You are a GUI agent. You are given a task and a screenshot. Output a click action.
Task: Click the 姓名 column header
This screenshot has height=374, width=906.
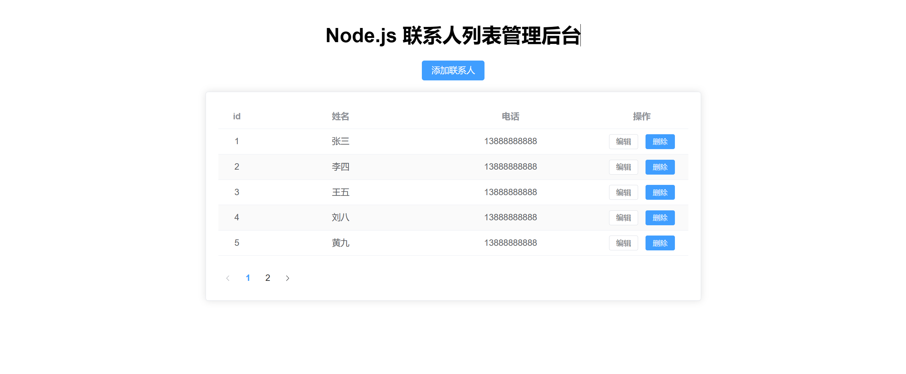tap(340, 117)
